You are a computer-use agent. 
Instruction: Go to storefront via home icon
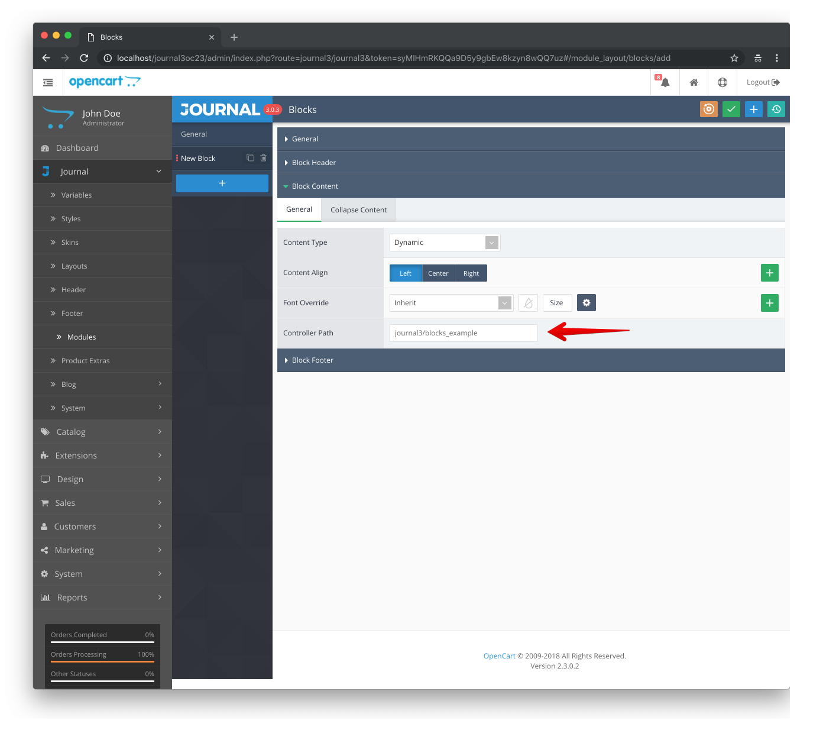[x=694, y=82]
